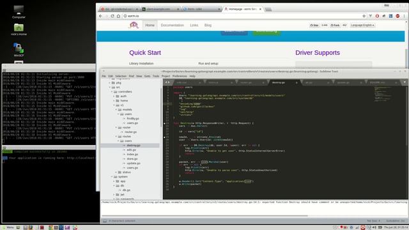Click the green banner button
Image resolution: width=409 pixels, height=230 pixels.
[x=266, y=33]
